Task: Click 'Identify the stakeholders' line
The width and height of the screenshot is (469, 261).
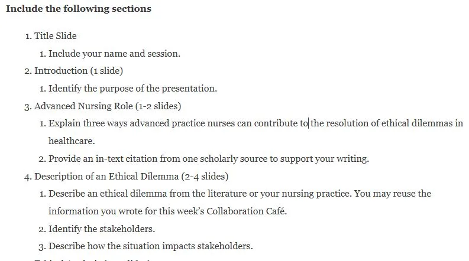Action: coord(102,229)
